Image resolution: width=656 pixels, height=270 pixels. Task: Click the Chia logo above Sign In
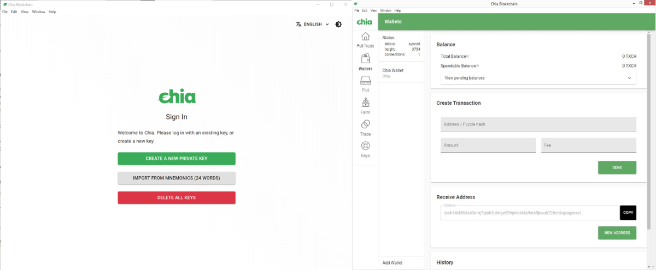(x=177, y=98)
